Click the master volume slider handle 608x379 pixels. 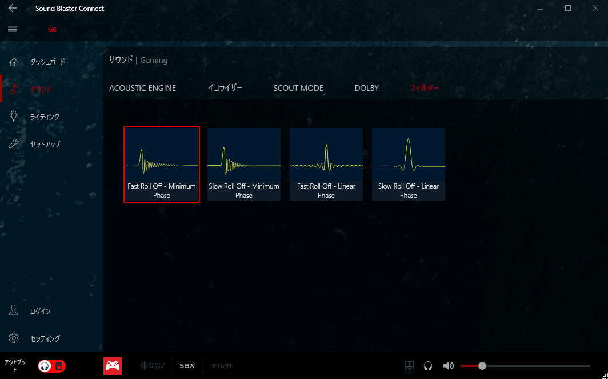point(482,366)
